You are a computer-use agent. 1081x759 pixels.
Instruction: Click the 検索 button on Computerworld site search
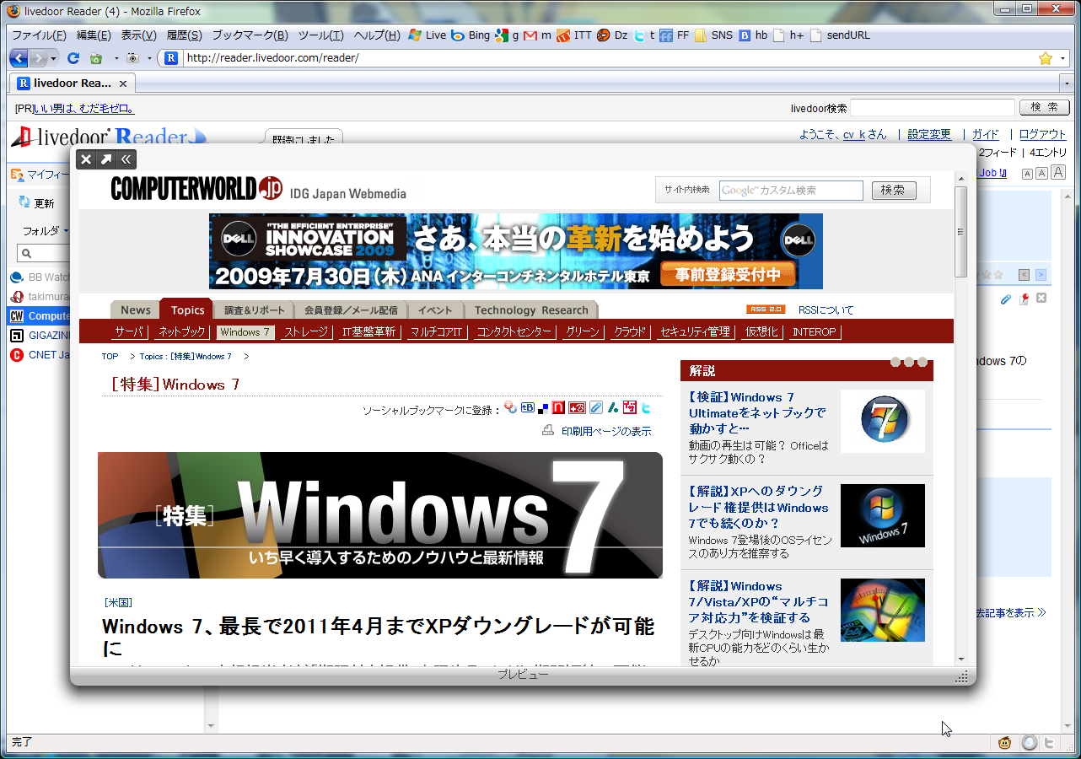894,191
